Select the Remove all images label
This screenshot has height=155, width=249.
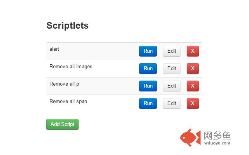[71, 67]
